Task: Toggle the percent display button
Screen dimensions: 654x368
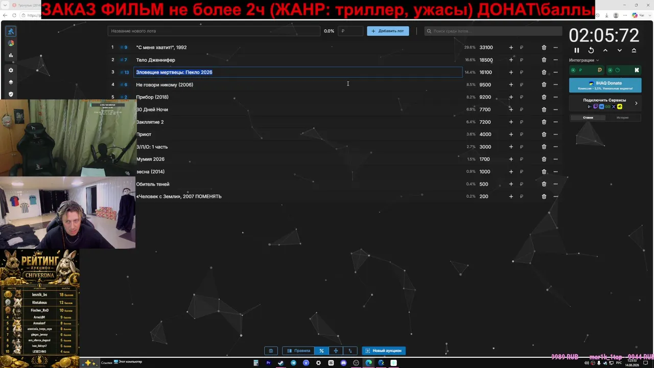Action: point(321,351)
